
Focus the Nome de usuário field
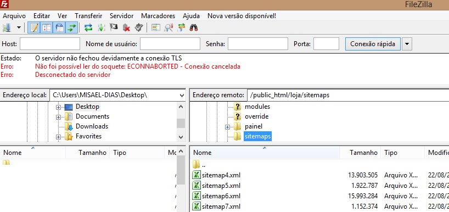coord(170,44)
